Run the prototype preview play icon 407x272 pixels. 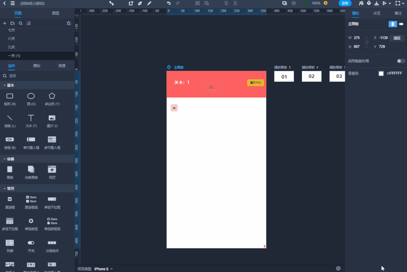pyautogui.click(x=384, y=3)
